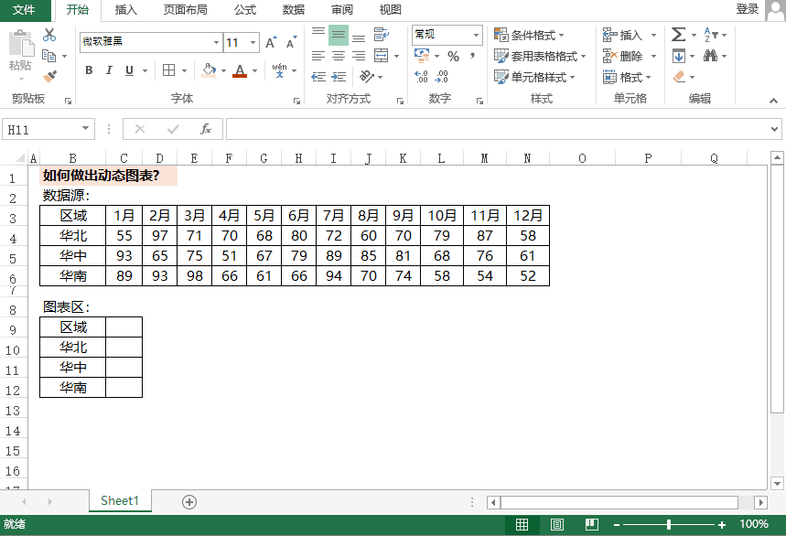Click the text orientation icon
Screen dimensions: 786x536
coord(367,76)
